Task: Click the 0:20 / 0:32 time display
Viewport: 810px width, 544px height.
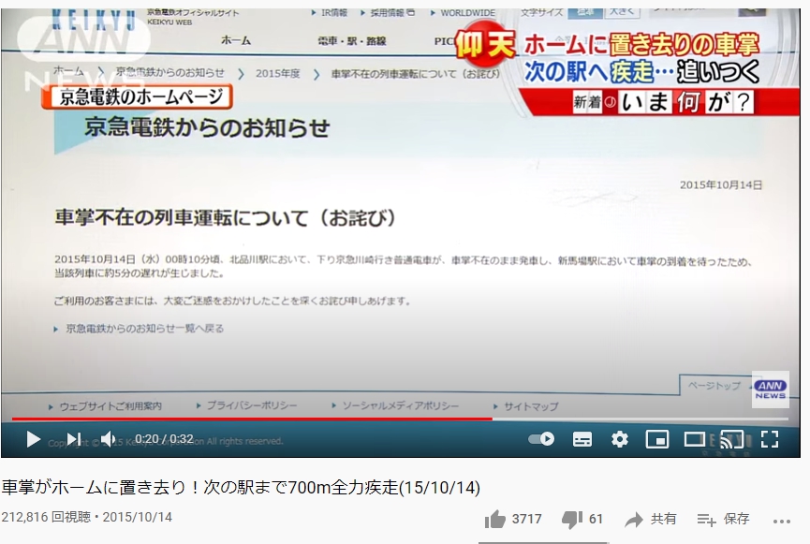Action: pos(164,439)
